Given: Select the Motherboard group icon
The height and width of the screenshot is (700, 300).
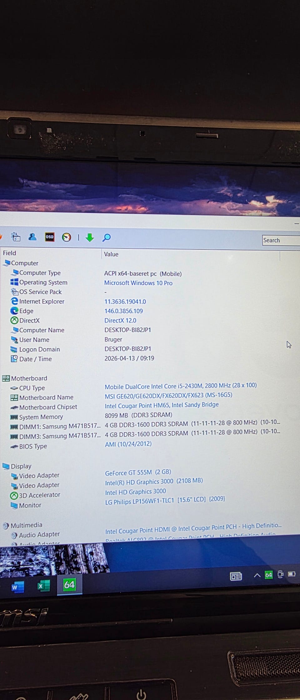Looking at the screenshot, I should (6, 378).
